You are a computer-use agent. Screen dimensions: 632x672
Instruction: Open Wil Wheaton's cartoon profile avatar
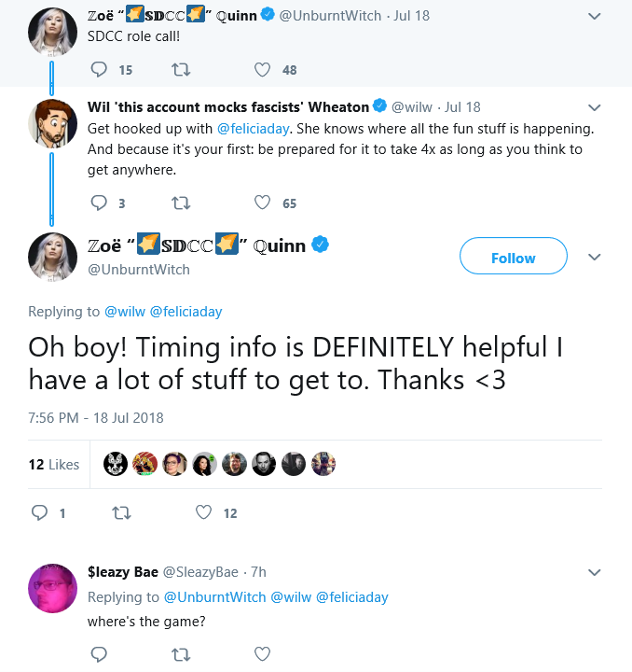coord(52,123)
